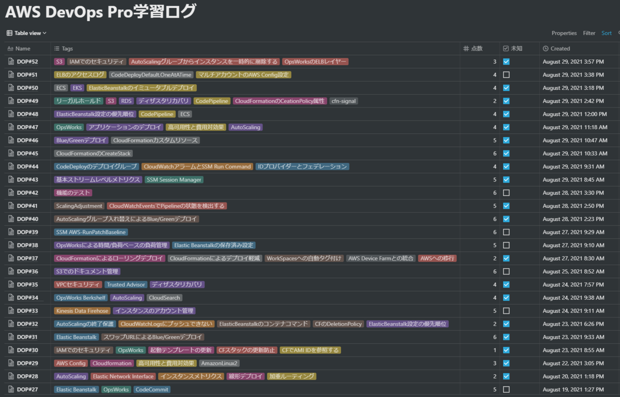Toggle the 未知 checkbox in row DOP#49
620x397 pixels.
(506, 101)
